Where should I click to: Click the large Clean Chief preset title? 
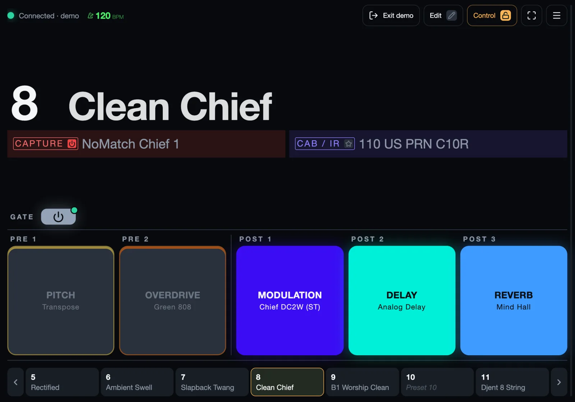click(170, 106)
